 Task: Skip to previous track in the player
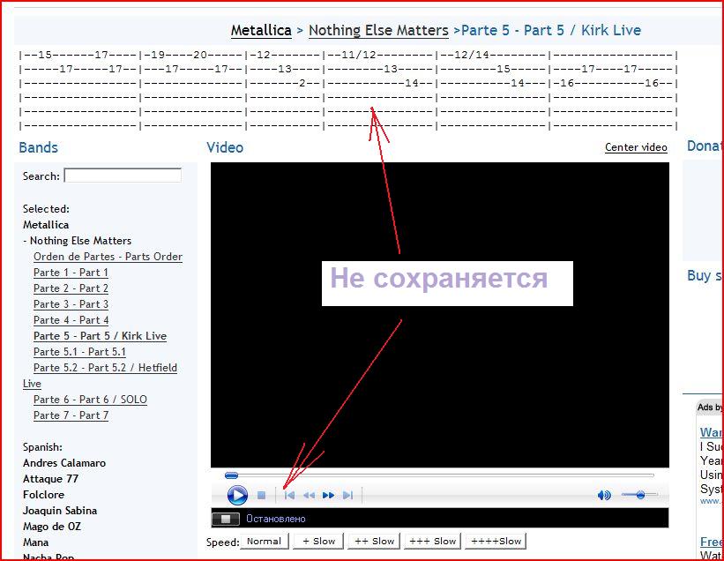[289, 496]
